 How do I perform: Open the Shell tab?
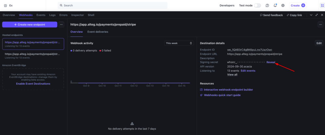click(x=91, y=15)
